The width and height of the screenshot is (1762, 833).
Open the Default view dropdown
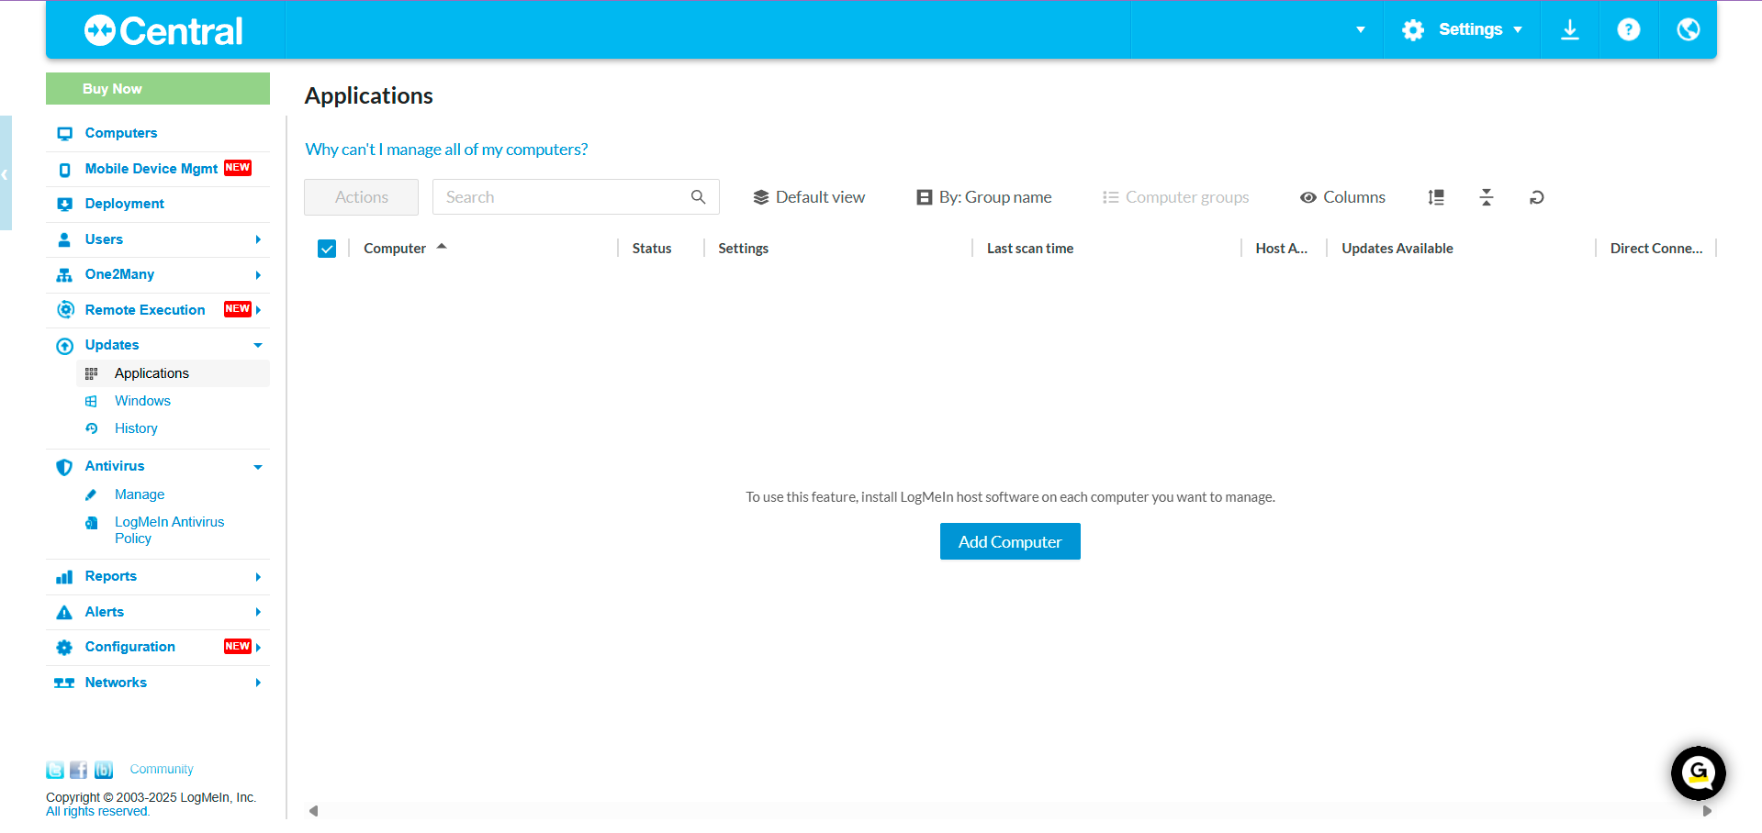pos(809,197)
